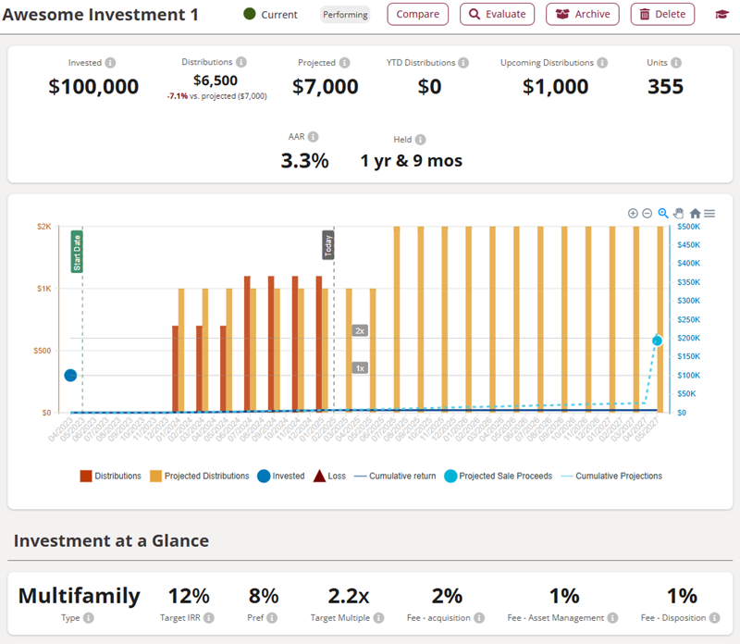
Task: Toggle Distributions series in chart legend
Action: pyautogui.click(x=110, y=476)
